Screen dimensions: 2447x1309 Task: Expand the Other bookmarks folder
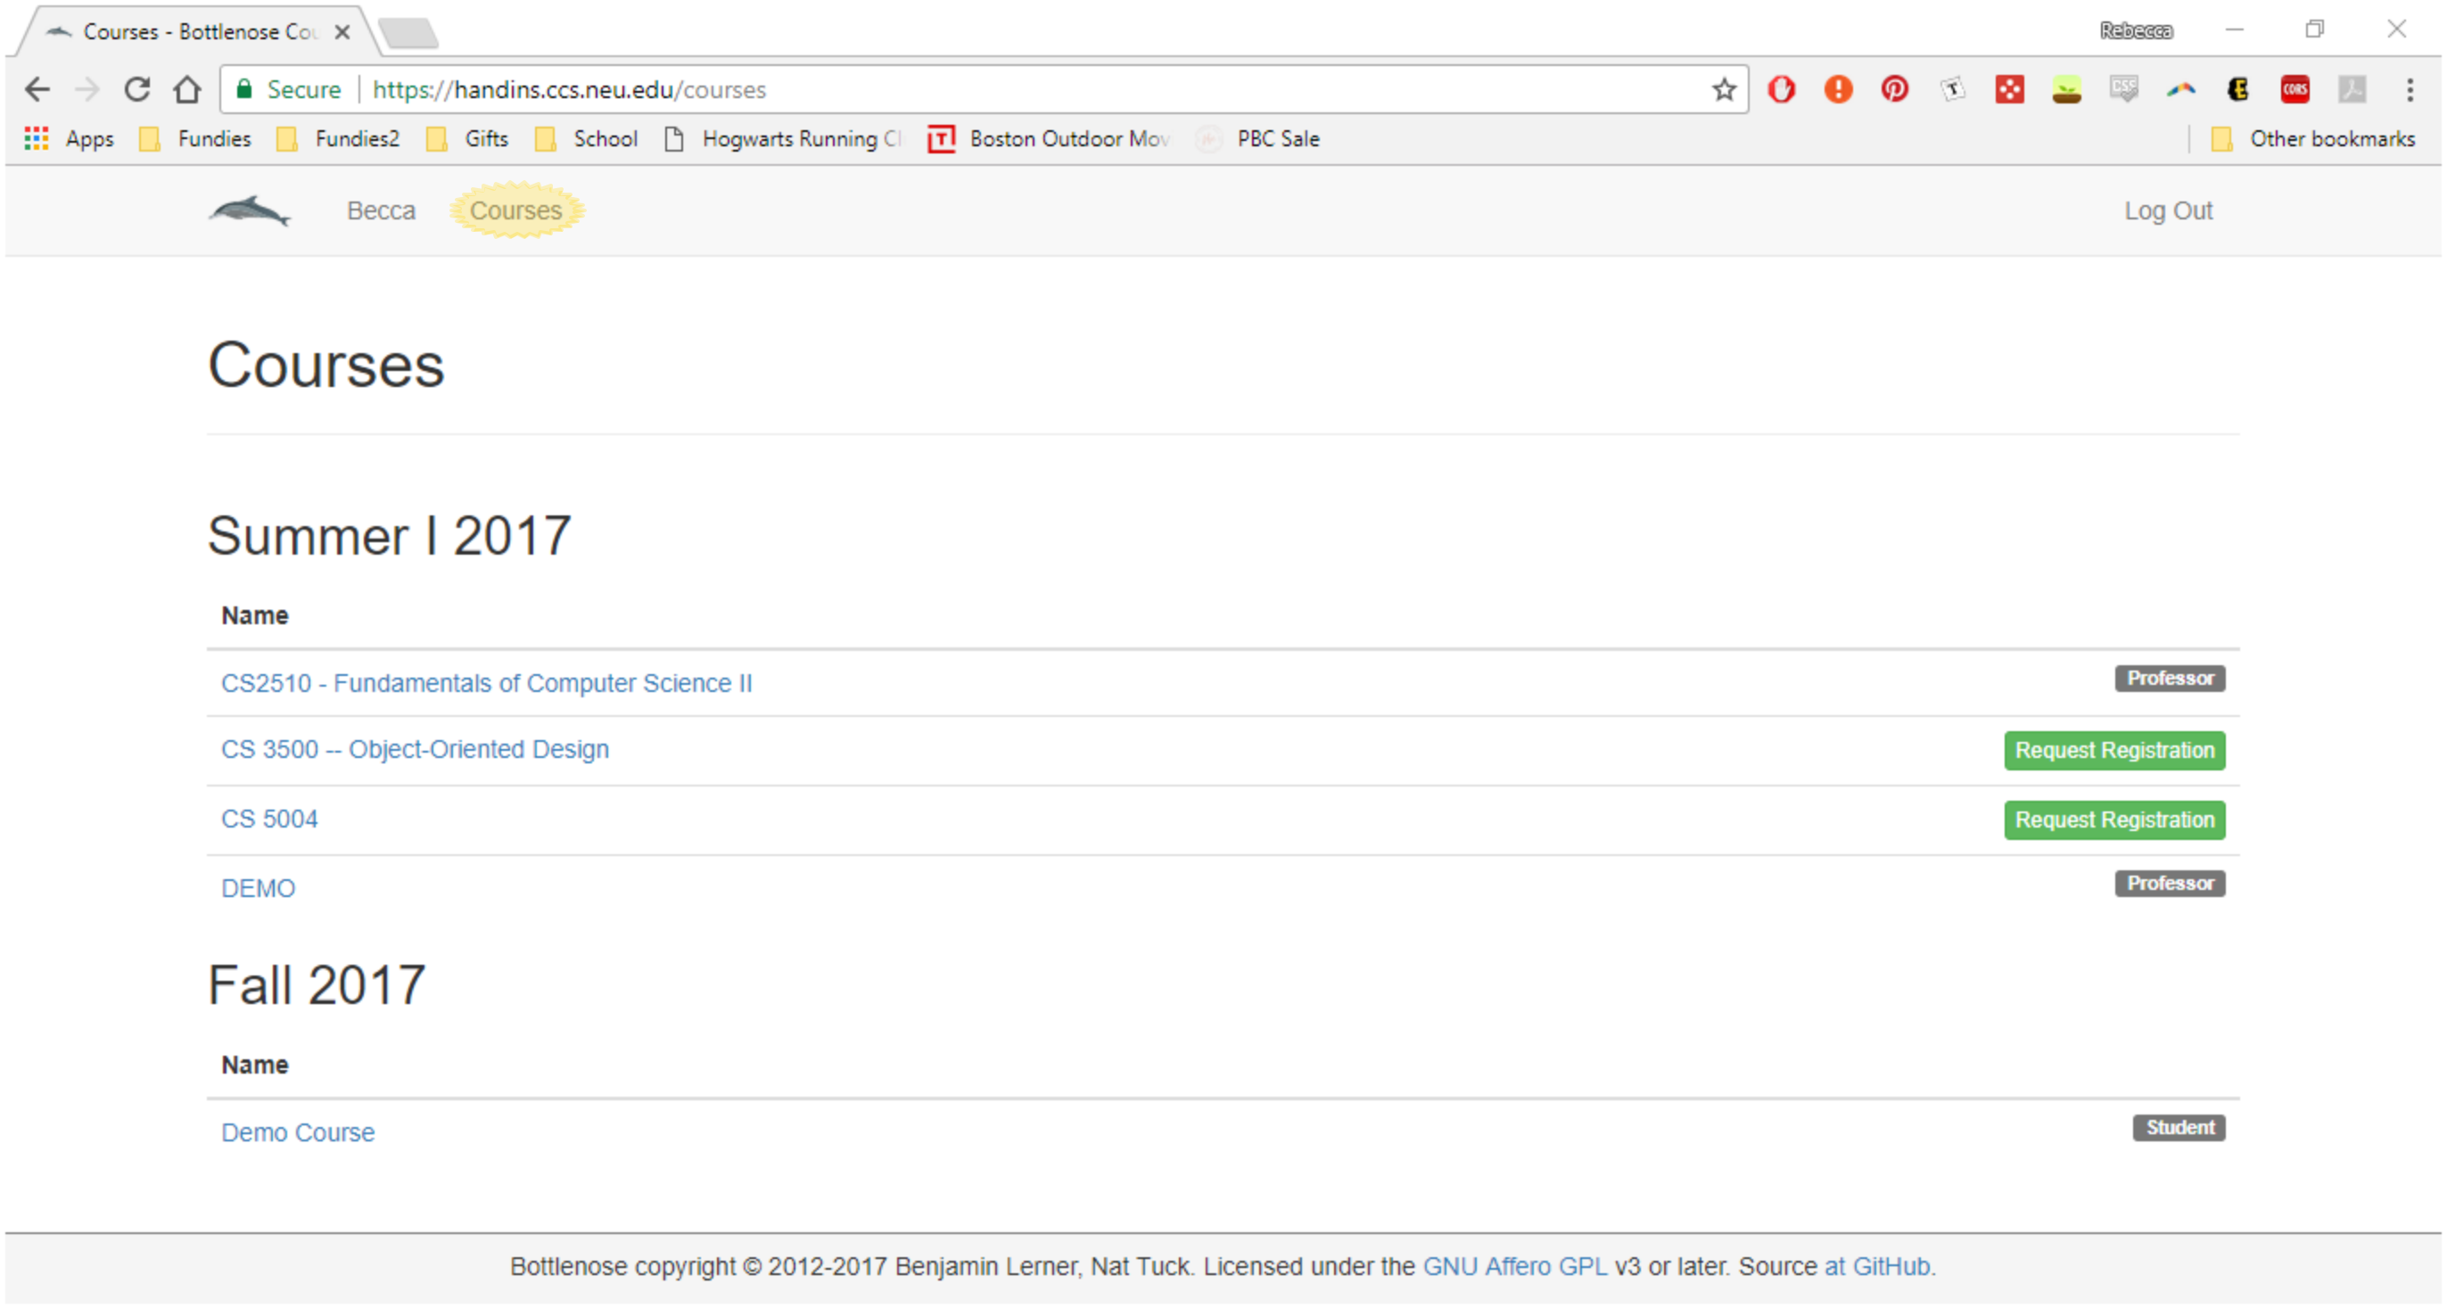click(2313, 139)
